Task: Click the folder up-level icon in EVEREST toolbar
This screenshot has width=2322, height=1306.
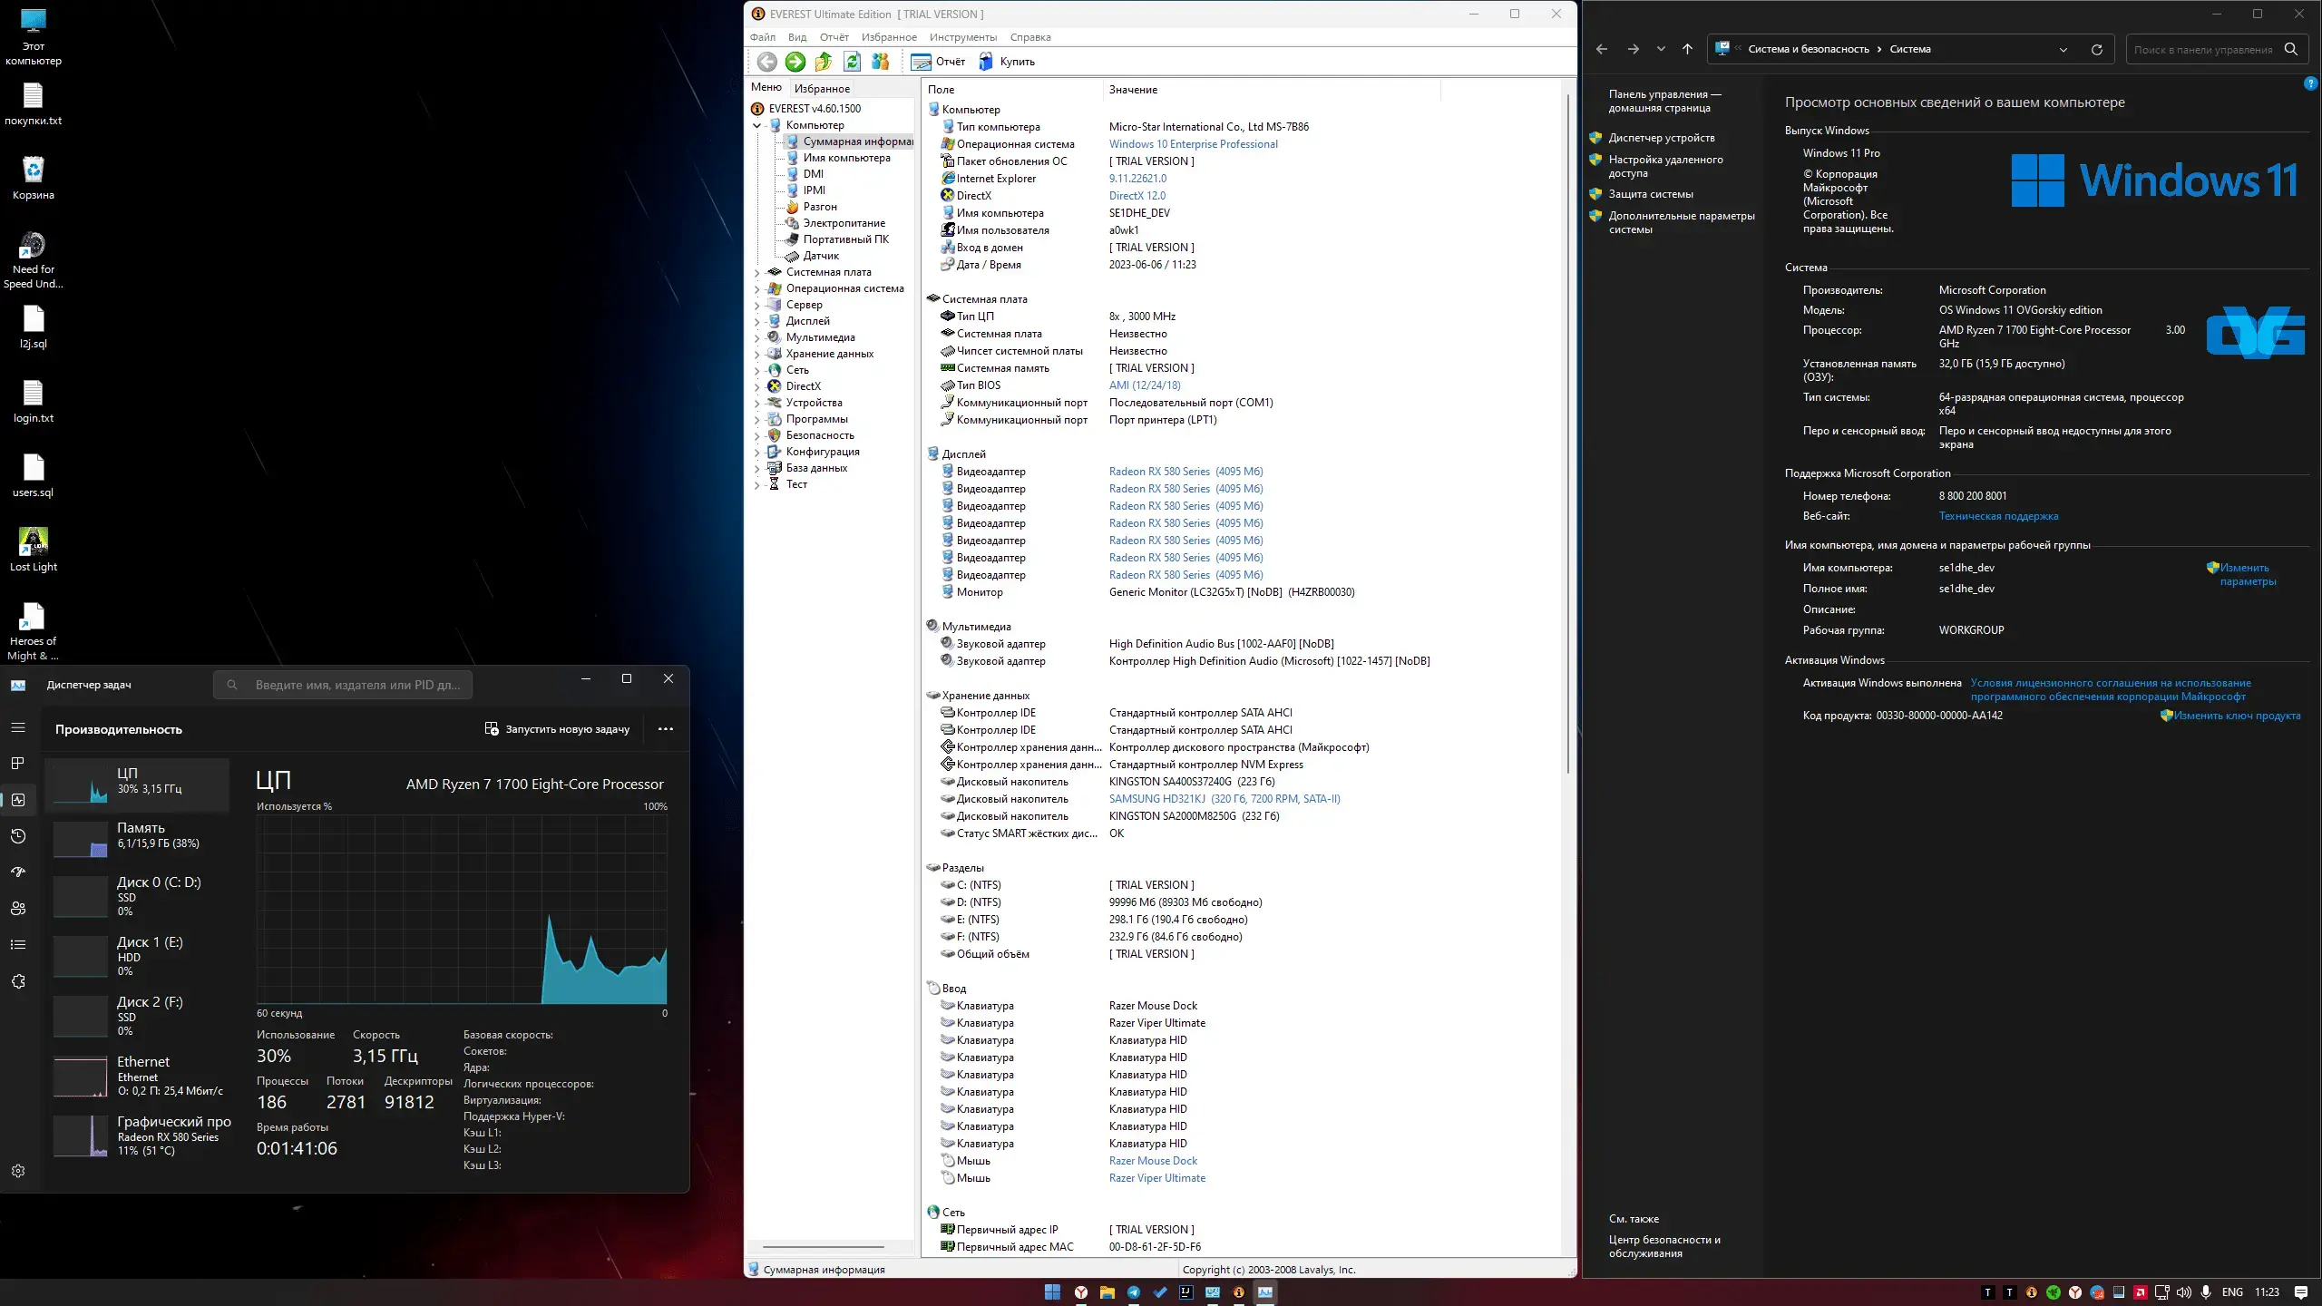Action: point(824,62)
